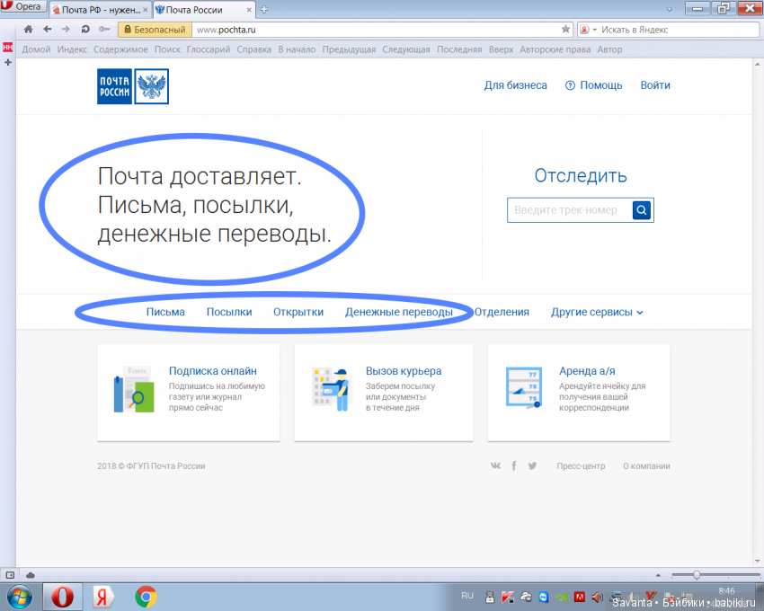764x611 pixels.
Task: Open the Facebook icon in footer
Action: 514,465
